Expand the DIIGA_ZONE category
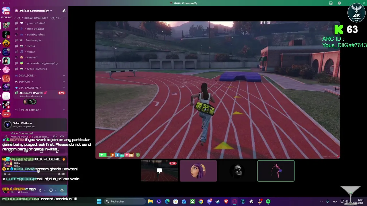This screenshot has height=206, width=367. point(27,76)
